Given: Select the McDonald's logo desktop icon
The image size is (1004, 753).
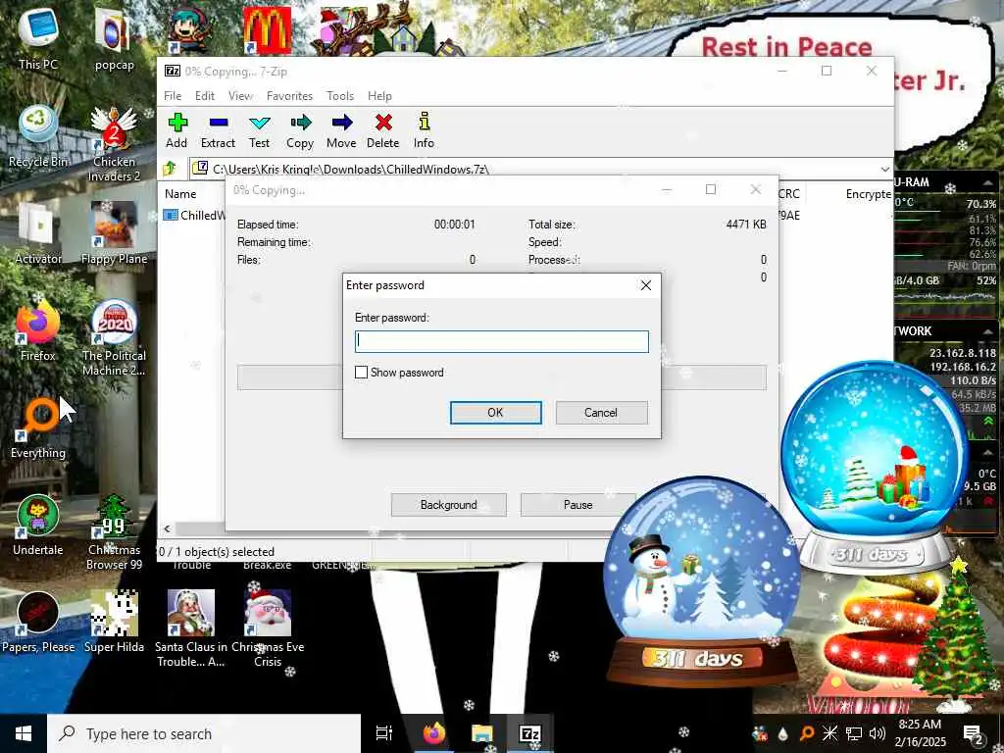Looking at the screenshot, I should tap(267, 30).
